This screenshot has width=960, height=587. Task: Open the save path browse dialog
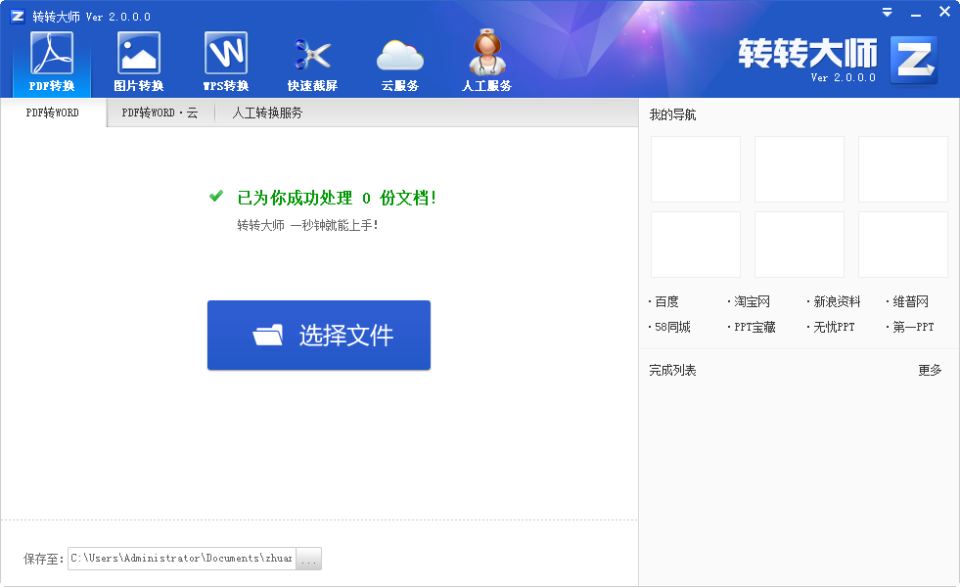(308, 558)
